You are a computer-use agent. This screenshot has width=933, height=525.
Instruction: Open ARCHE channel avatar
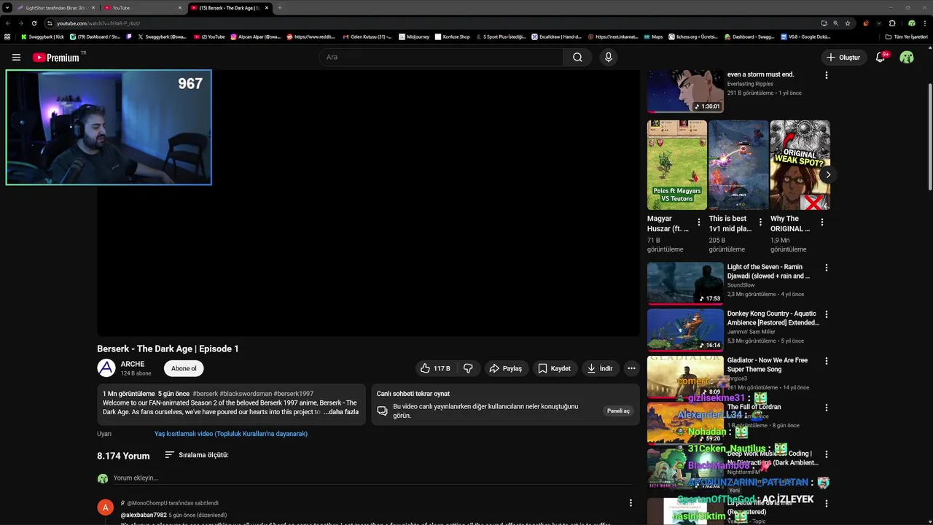click(106, 368)
